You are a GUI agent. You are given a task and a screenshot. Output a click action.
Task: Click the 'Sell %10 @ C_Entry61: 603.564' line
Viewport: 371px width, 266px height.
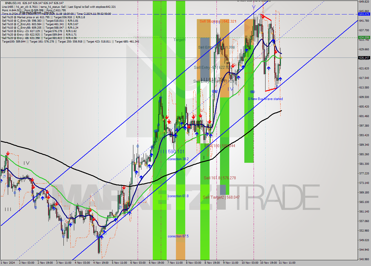pos(40,24)
